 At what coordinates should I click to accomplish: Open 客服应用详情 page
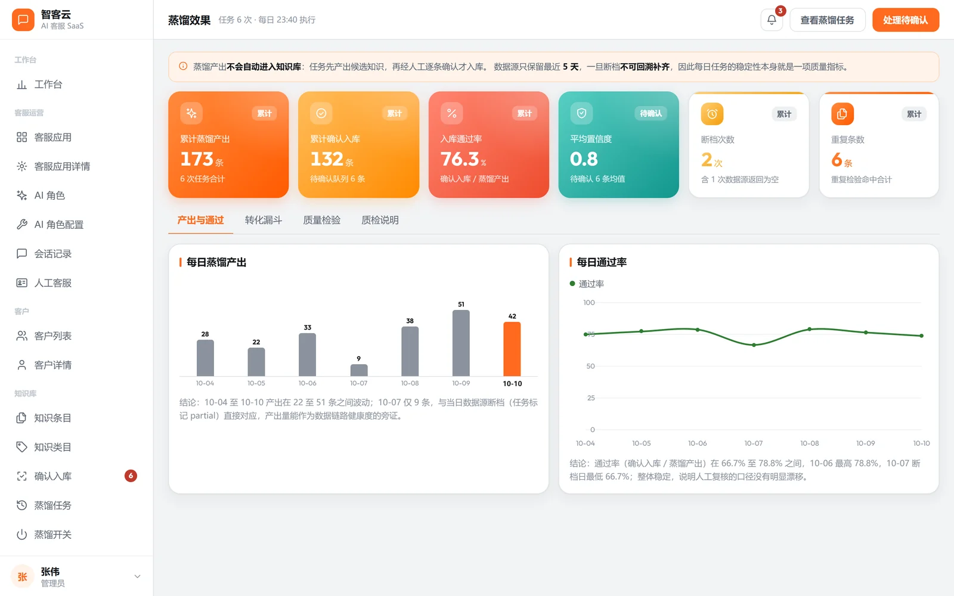pos(76,166)
